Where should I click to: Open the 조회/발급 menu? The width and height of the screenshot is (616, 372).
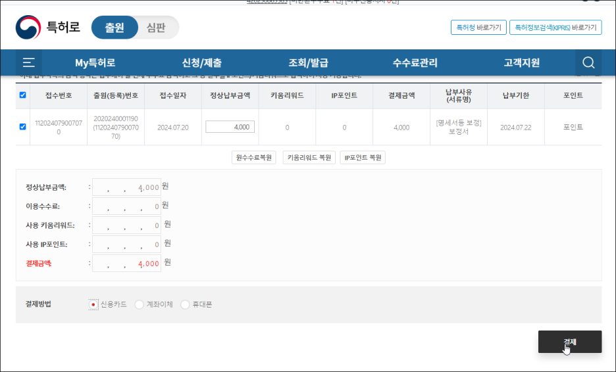[309, 63]
